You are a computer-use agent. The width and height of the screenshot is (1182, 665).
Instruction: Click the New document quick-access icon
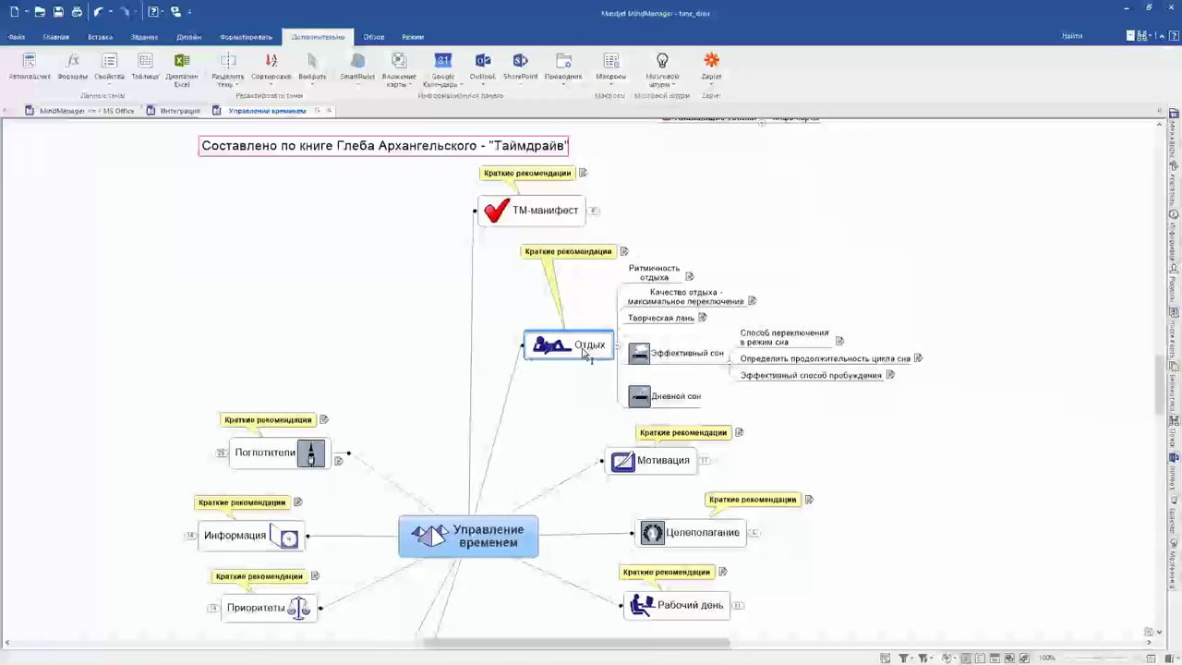(14, 12)
